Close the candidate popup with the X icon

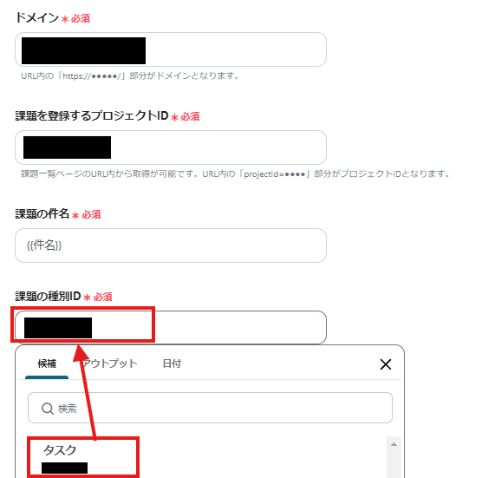386,364
